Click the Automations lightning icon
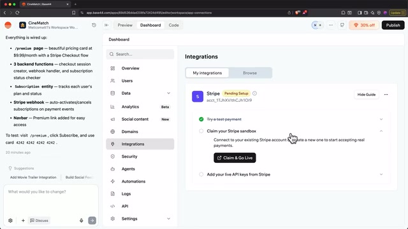Image resolution: width=408 pixels, height=229 pixels. click(113, 181)
